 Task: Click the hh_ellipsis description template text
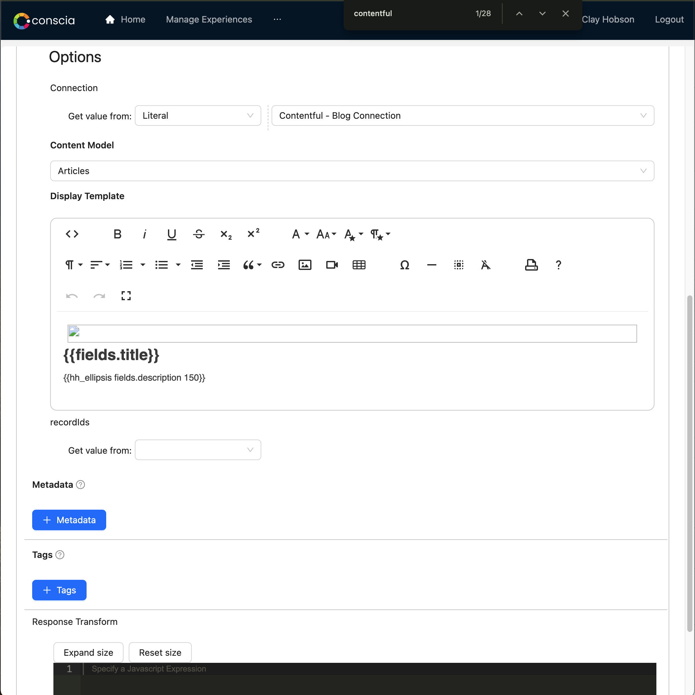(134, 378)
